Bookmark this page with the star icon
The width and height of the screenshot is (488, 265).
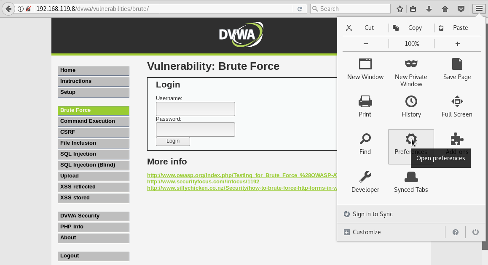click(400, 9)
